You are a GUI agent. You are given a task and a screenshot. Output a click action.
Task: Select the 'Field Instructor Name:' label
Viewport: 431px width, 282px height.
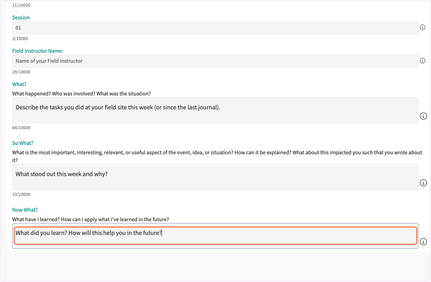38,51
